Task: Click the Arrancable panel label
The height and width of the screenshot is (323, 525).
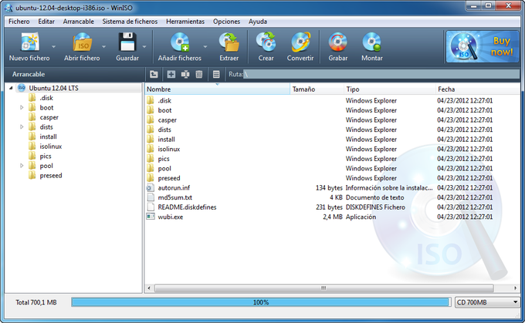Action: point(29,74)
